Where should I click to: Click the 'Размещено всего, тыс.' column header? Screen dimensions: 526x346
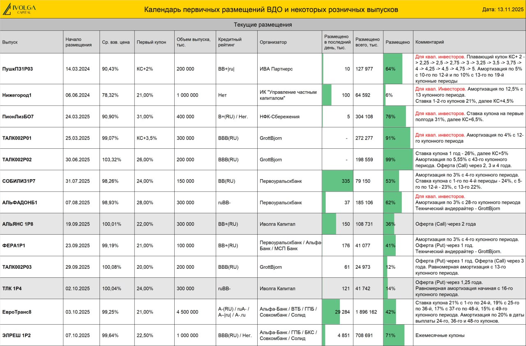click(368, 42)
